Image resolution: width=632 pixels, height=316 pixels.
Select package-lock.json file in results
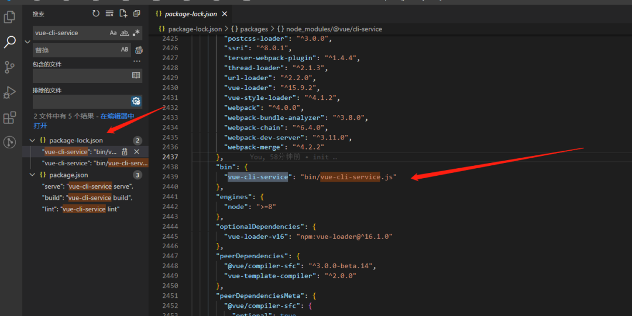[75, 140]
